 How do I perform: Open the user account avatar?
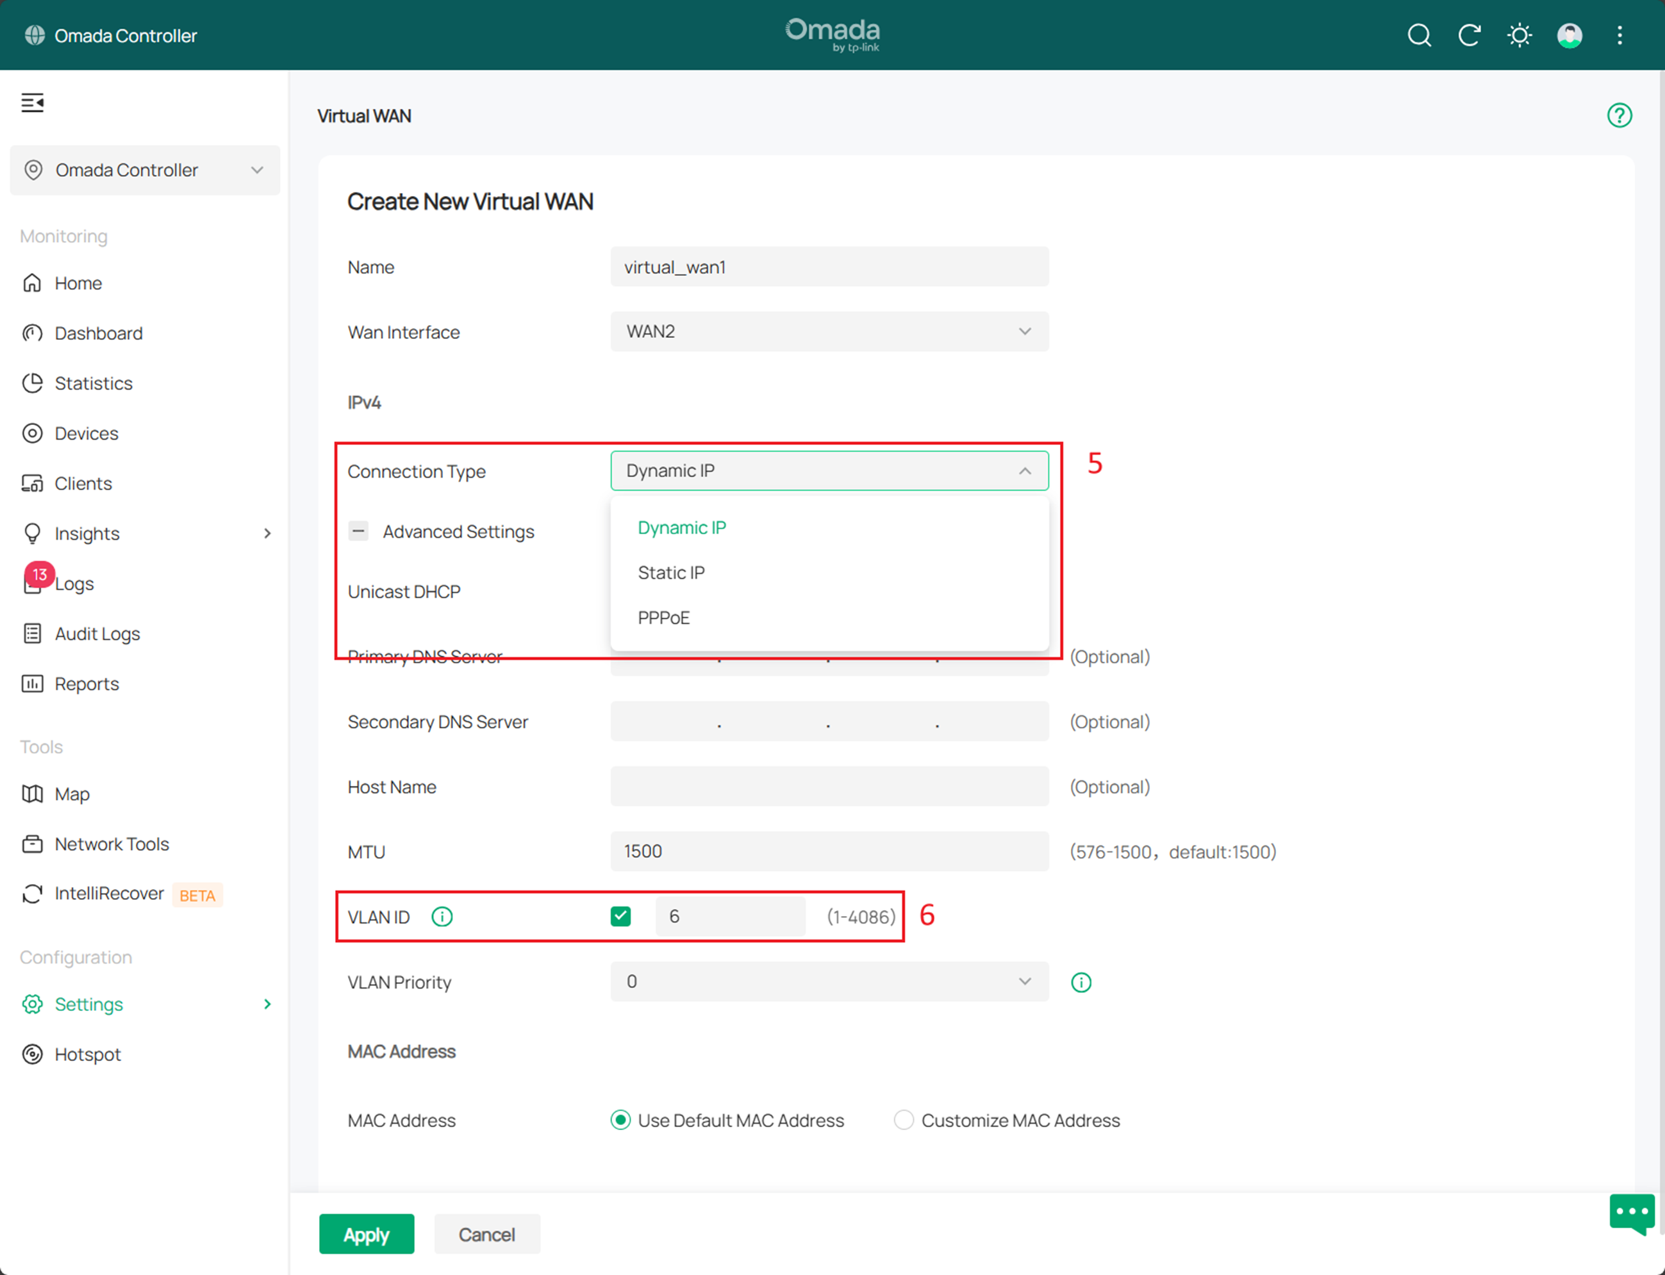[1570, 36]
